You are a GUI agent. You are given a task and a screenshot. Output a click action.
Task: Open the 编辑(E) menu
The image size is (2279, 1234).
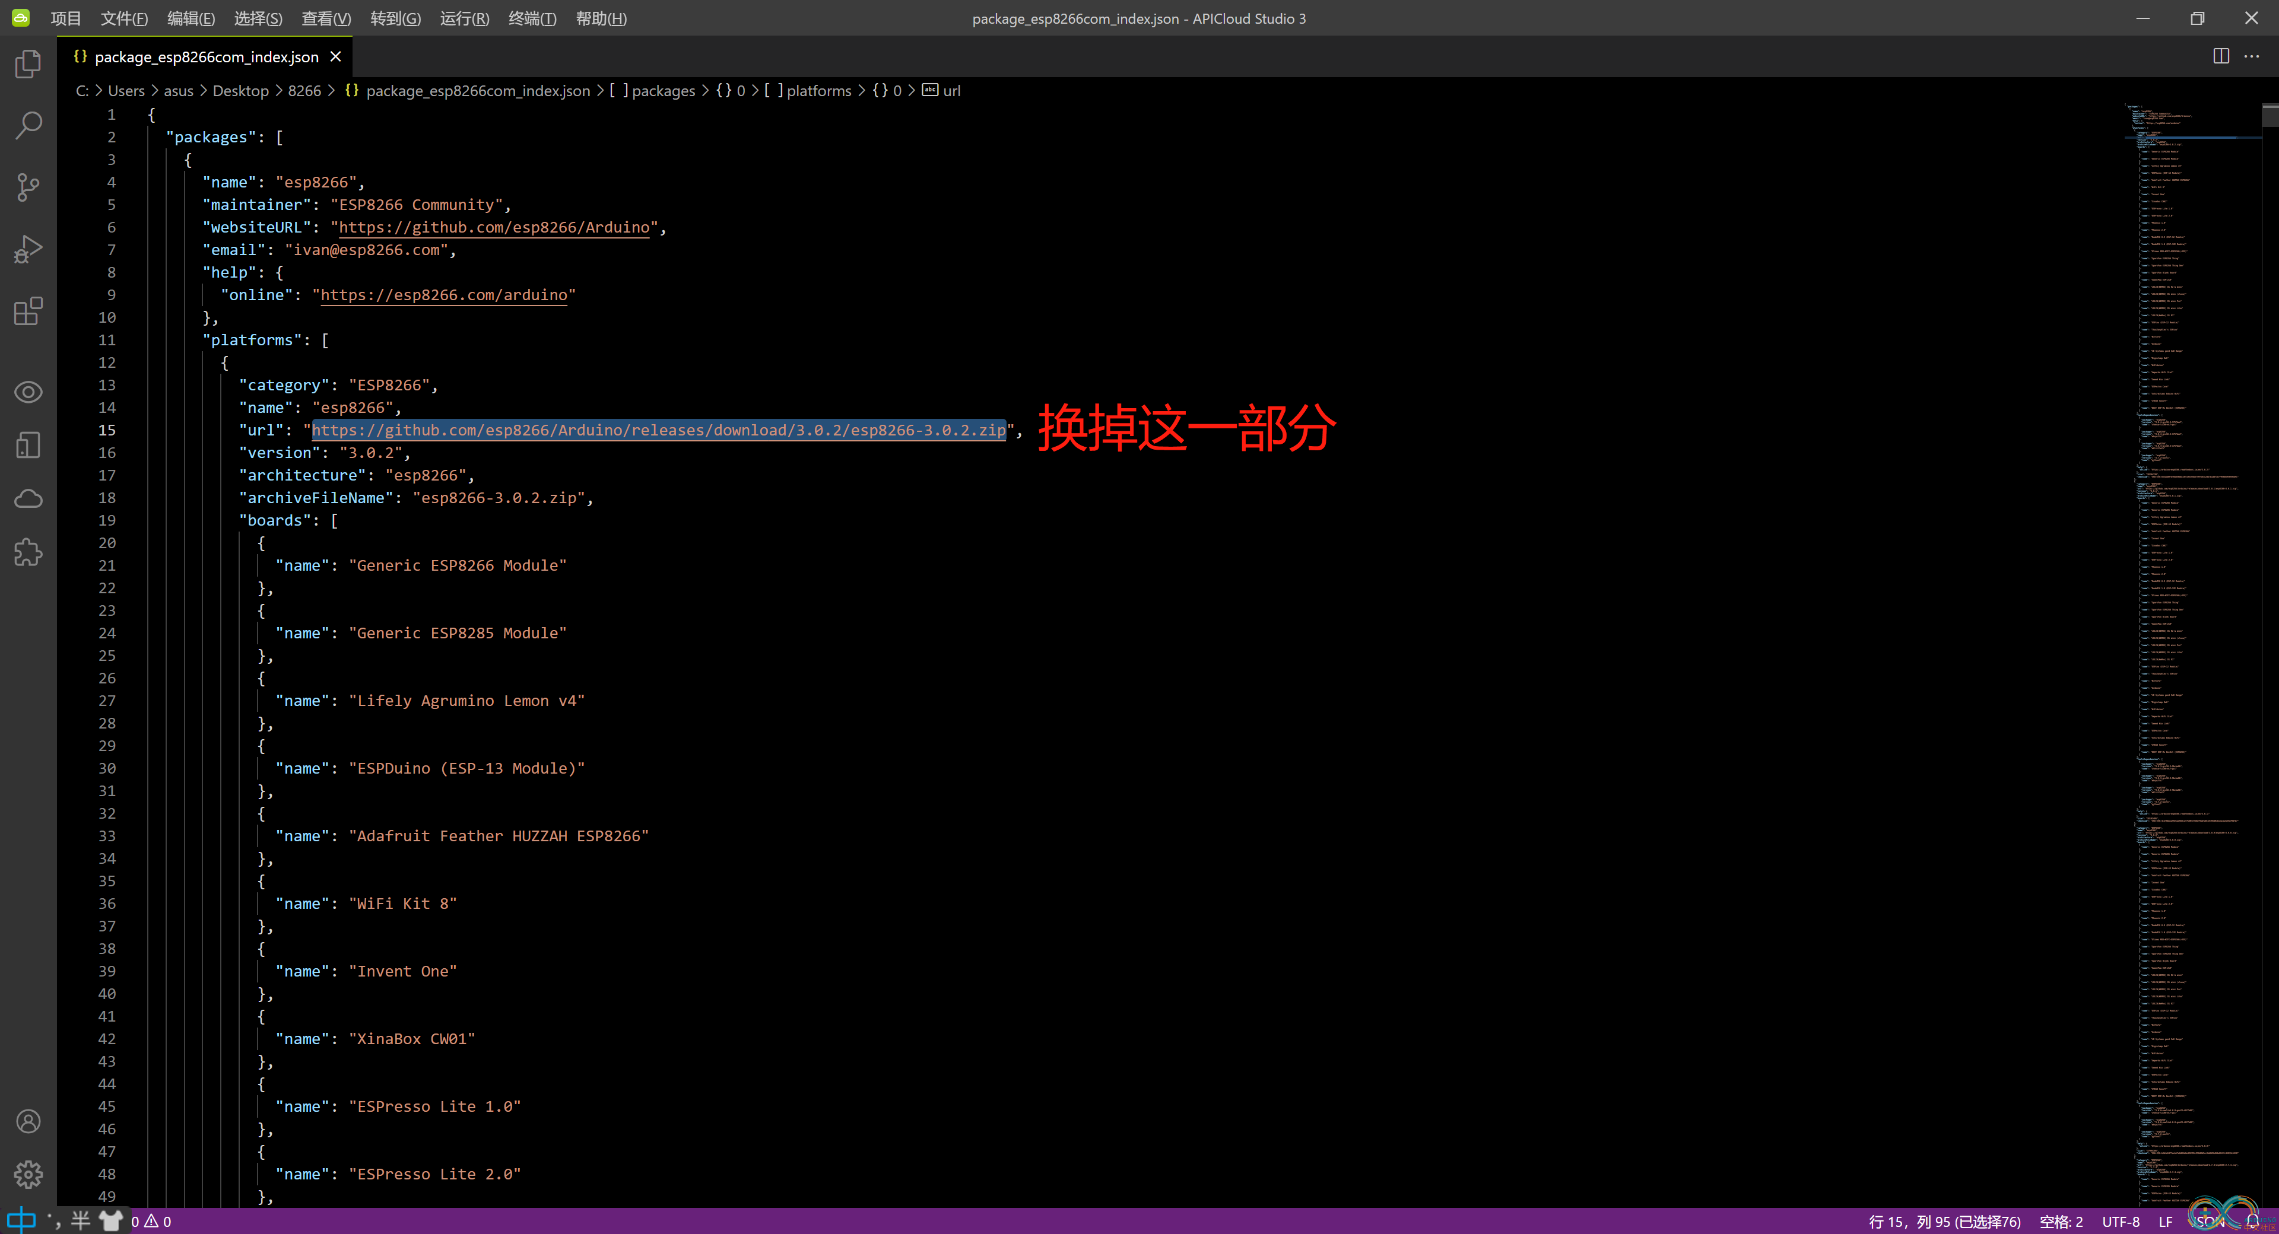(191, 18)
